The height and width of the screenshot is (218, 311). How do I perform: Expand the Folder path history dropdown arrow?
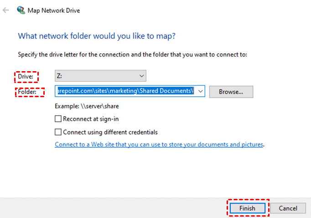pos(201,91)
